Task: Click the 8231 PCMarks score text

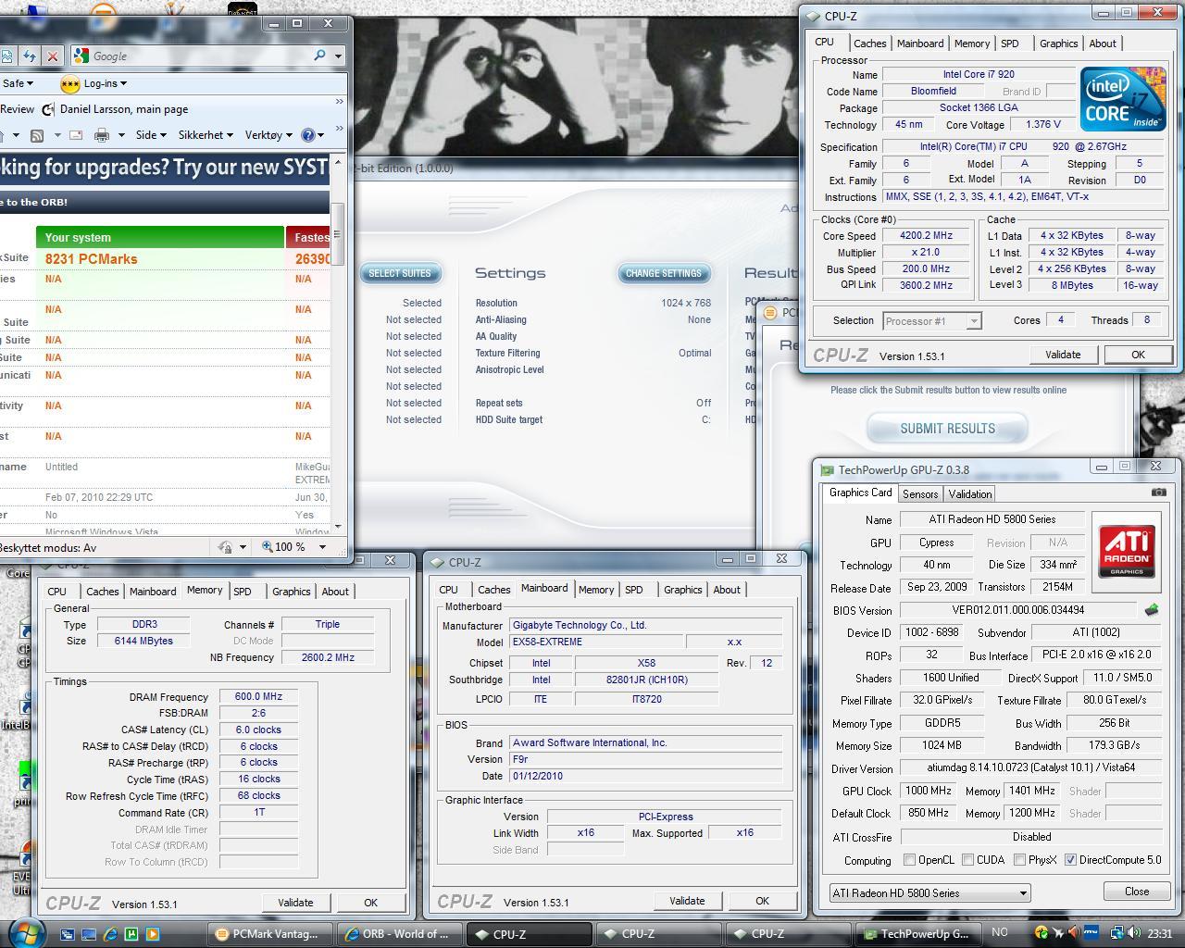Action: [91, 259]
